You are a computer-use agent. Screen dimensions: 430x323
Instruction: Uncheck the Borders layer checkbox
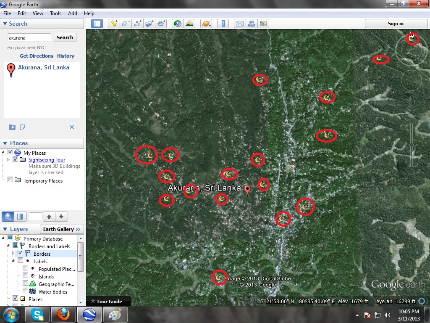click(x=20, y=253)
